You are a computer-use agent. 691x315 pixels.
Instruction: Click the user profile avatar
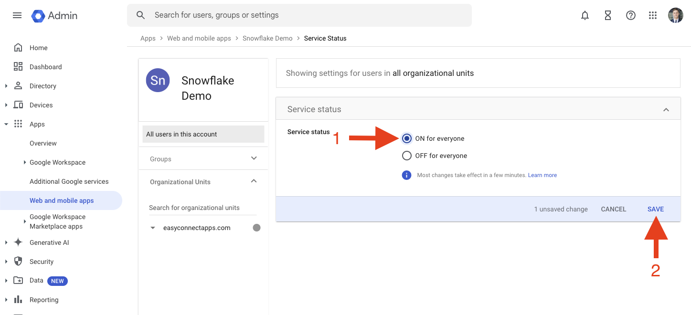click(675, 15)
